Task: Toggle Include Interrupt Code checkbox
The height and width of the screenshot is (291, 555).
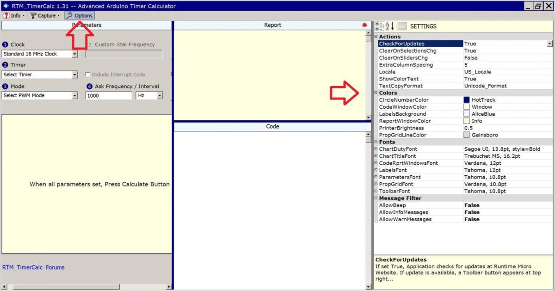Action: coord(88,74)
